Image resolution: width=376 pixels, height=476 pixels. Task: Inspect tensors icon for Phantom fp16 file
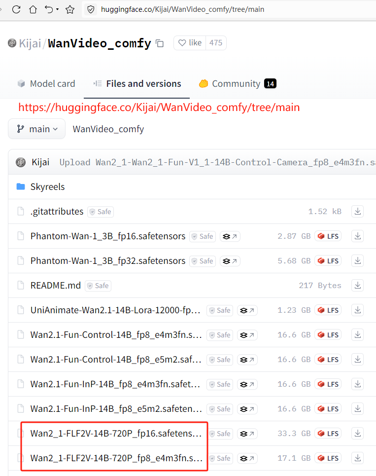[230, 236]
